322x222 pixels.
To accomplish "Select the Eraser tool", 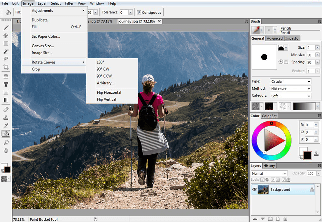I will click(x=5, y=109).
